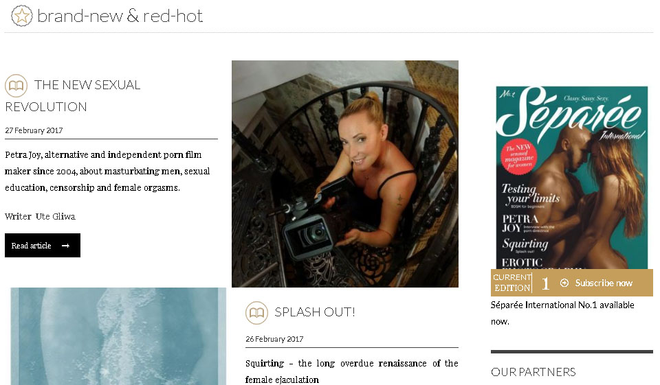Image resolution: width=660 pixels, height=385 pixels.
Task: Click the book icon beside Splash Out!
Action: point(256,313)
